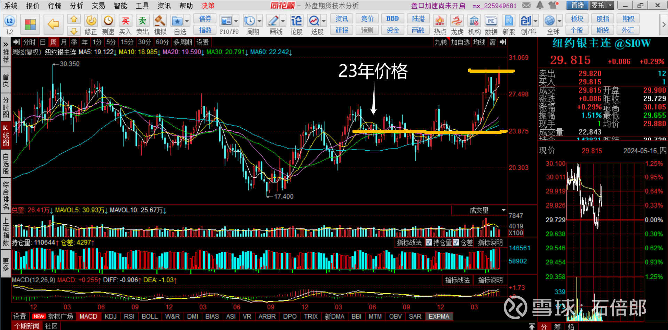
Task: Click the 新股 IPO icon
Action: click(x=509, y=21)
